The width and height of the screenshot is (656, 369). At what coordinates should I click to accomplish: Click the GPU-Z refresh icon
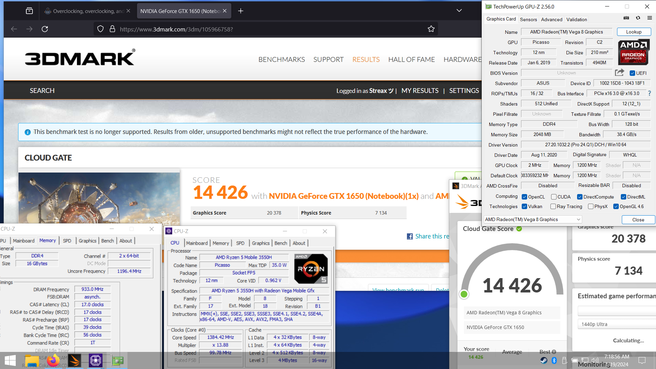tap(638, 18)
